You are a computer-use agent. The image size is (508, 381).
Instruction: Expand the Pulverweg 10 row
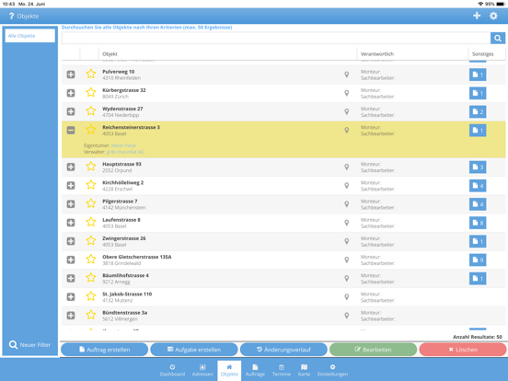(71, 75)
